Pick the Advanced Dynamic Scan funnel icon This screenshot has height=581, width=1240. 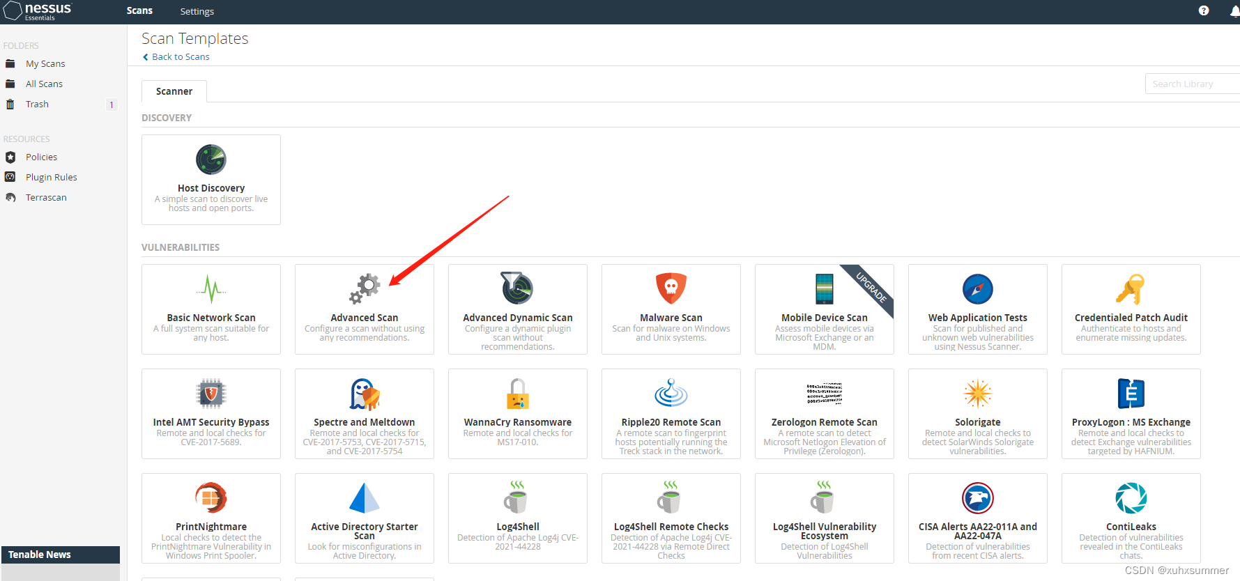[518, 288]
